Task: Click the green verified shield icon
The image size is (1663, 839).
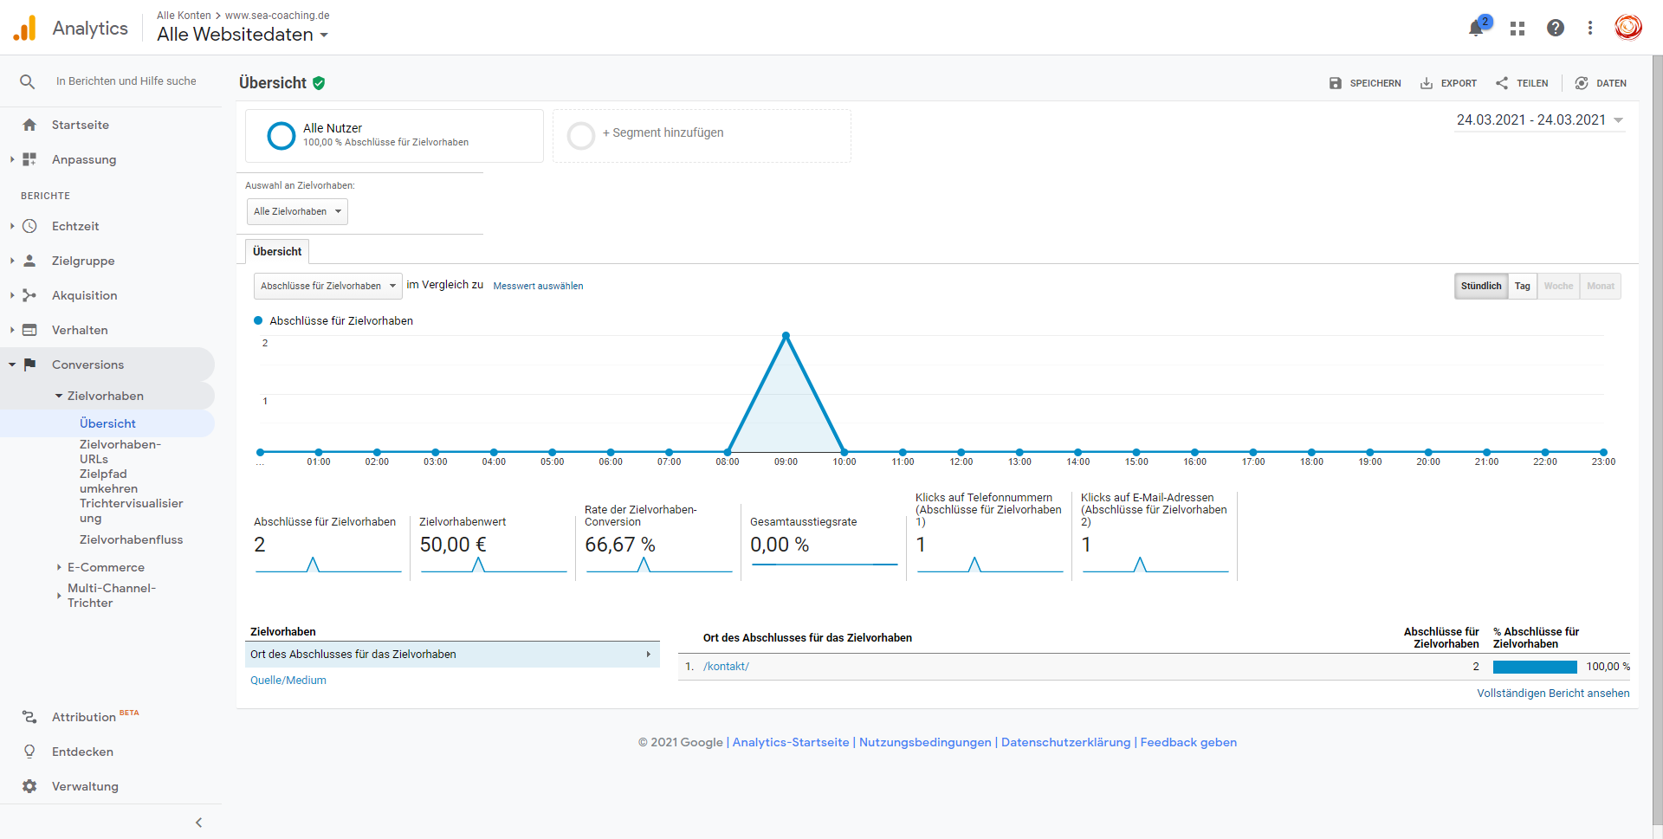Action: 319,83
